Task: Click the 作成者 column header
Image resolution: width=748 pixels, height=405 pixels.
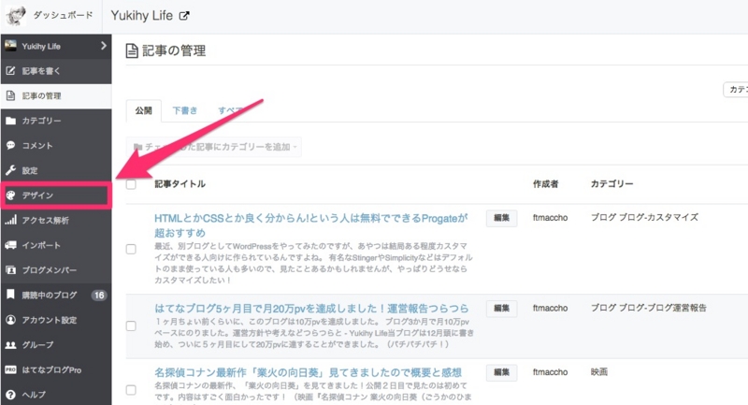Action: pos(546,184)
